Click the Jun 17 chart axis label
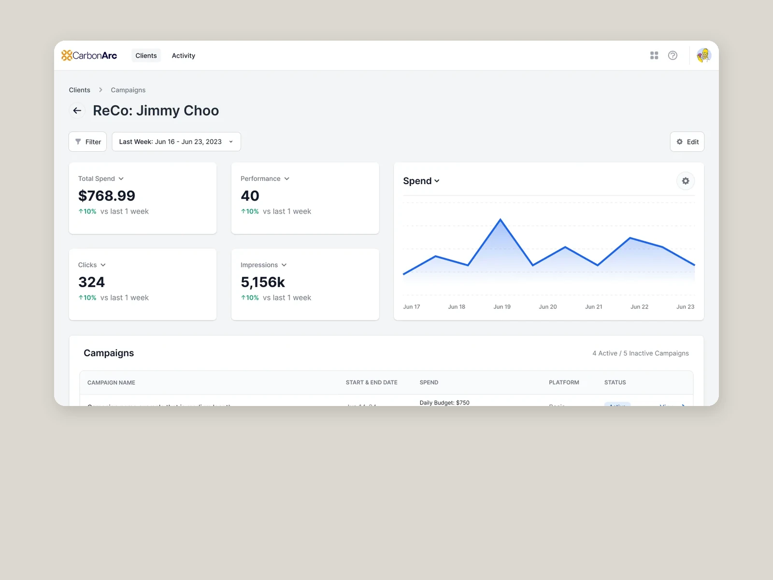 click(x=412, y=307)
